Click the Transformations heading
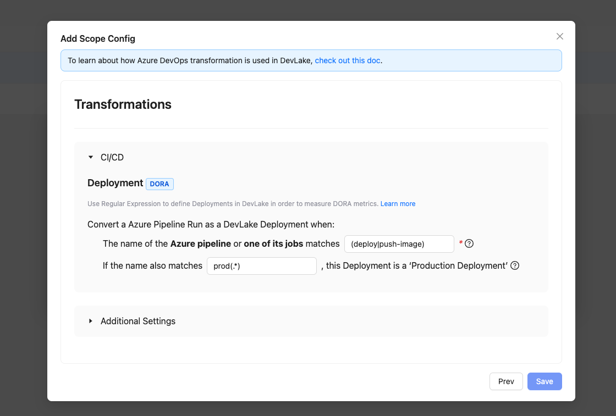This screenshot has width=616, height=416. [123, 104]
